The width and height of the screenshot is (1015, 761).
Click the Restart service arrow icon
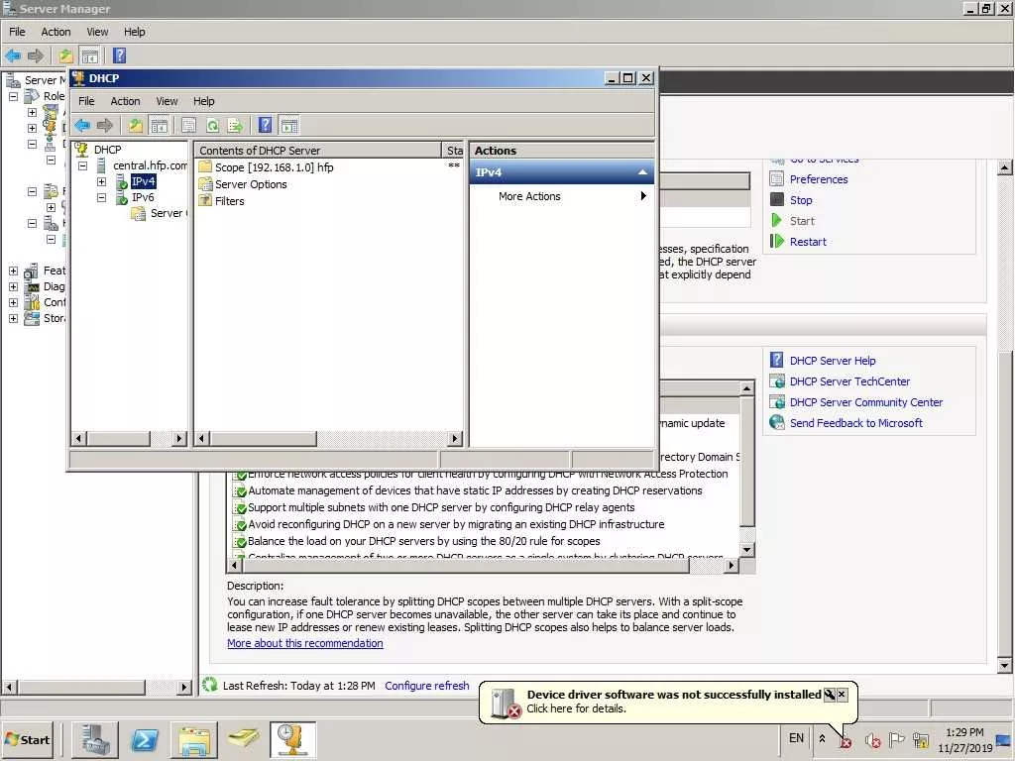coord(777,241)
